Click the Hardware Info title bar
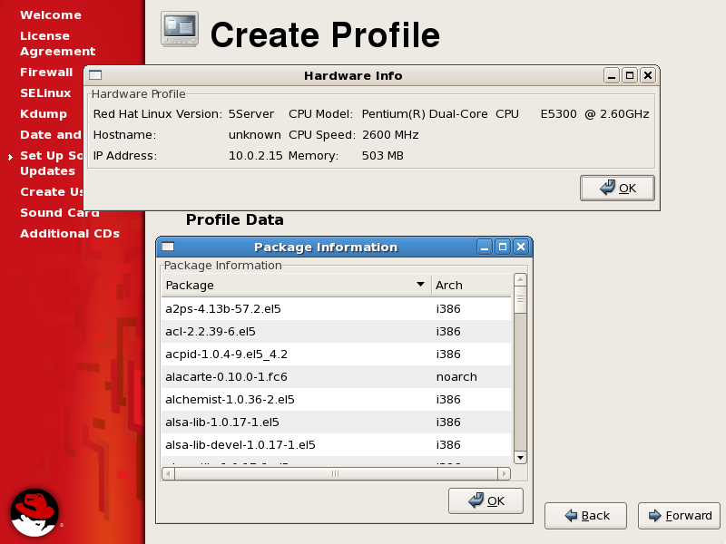 [x=353, y=75]
